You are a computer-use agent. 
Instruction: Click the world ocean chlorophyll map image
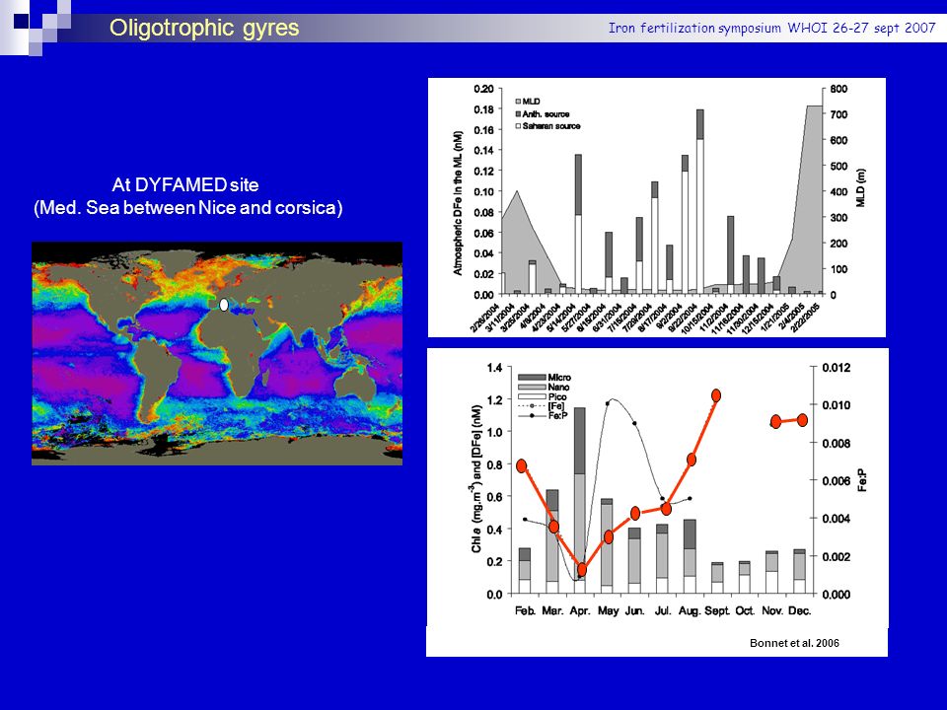[217, 353]
